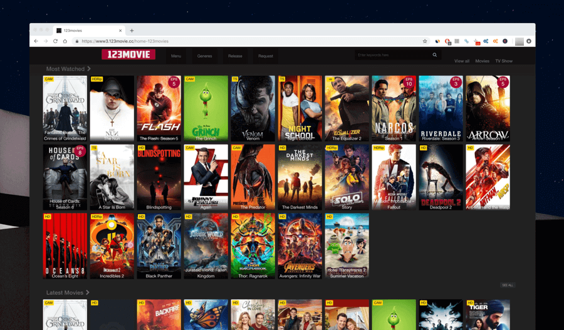This screenshot has height=330, width=564.
Task: Open the butterfly monster poster in Latest Movies
Action: (206, 315)
